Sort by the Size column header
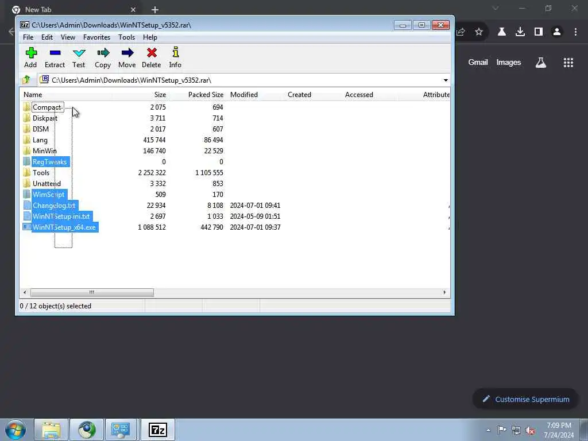 140,95
